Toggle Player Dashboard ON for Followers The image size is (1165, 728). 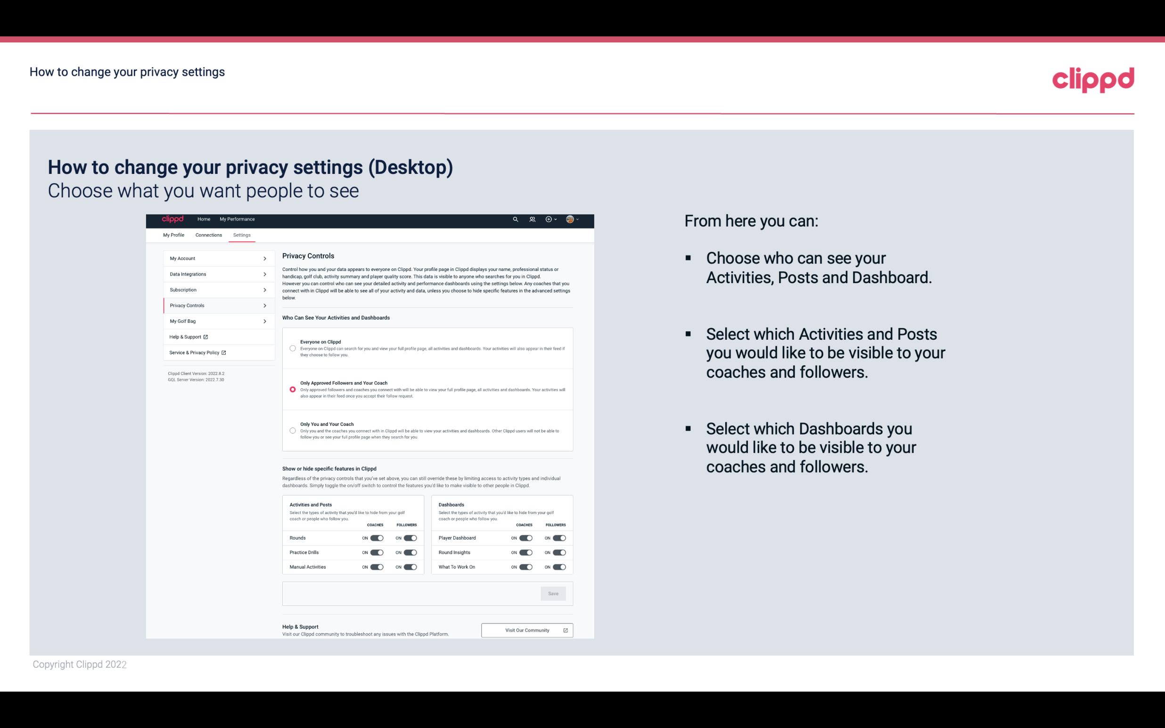click(x=559, y=538)
